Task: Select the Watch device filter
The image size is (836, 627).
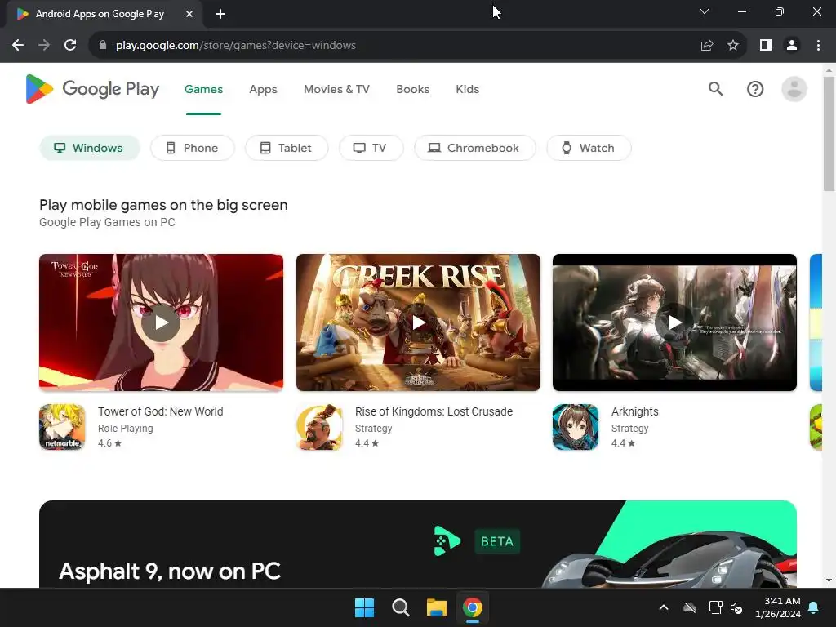Action: (589, 148)
